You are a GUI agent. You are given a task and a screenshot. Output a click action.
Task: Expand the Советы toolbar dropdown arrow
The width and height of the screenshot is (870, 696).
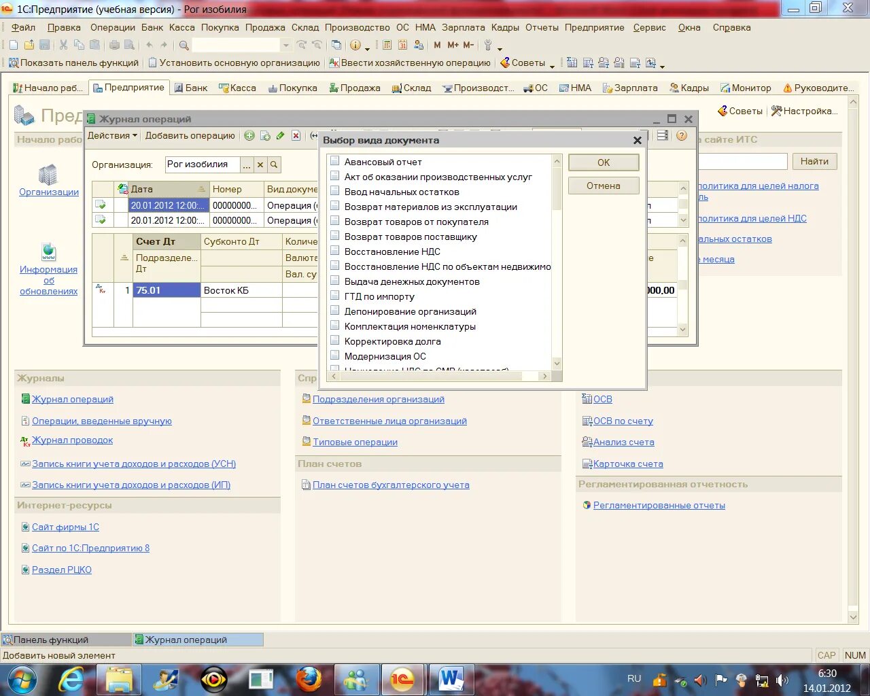click(x=551, y=65)
